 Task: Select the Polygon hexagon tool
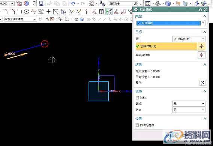coord(27,12)
